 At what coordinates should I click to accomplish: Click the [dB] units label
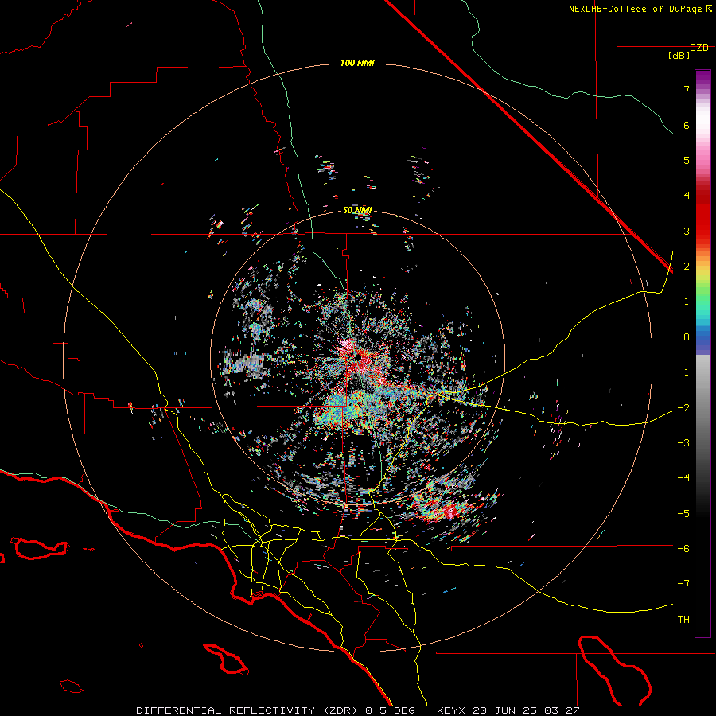click(679, 56)
